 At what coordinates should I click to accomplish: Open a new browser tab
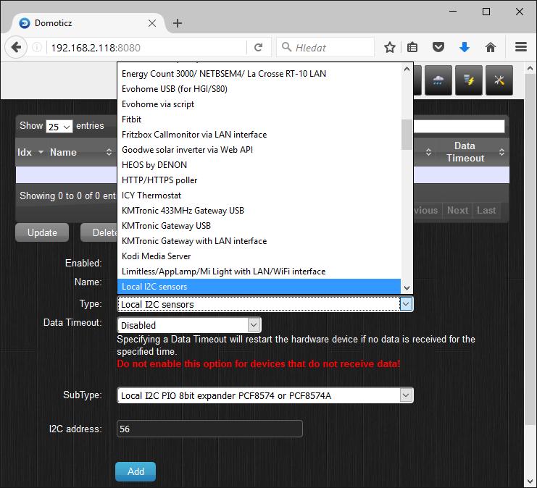[x=178, y=23]
